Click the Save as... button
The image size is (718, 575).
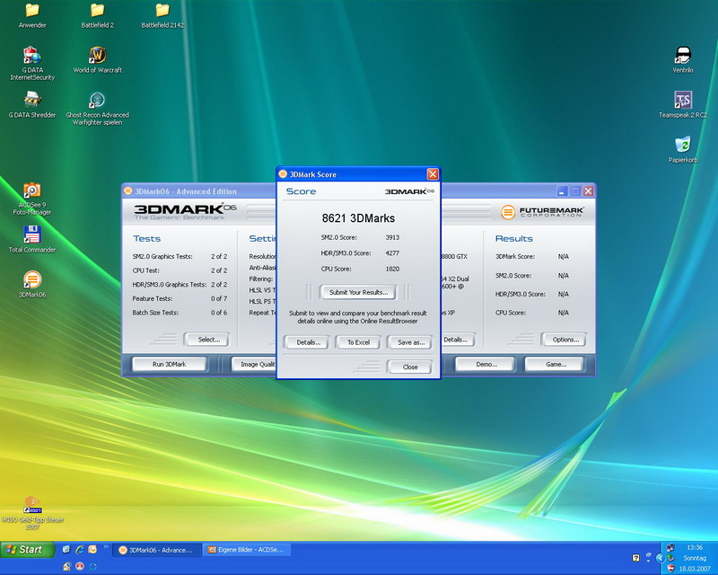tap(410, 342)
